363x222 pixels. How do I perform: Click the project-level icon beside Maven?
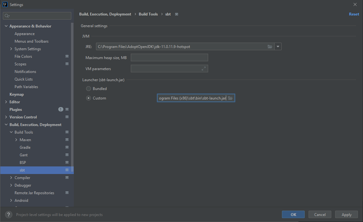pyautogui.click(x=67, y=140)
